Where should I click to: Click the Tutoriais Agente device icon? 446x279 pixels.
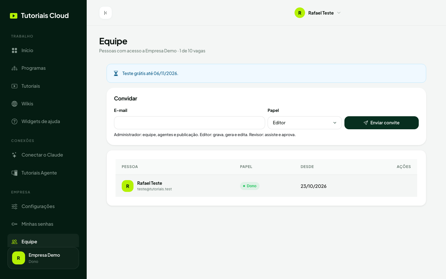(15, 173)
